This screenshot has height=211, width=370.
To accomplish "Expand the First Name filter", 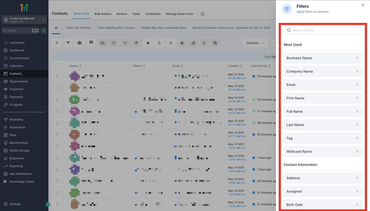I will click(x=323, y=98).
